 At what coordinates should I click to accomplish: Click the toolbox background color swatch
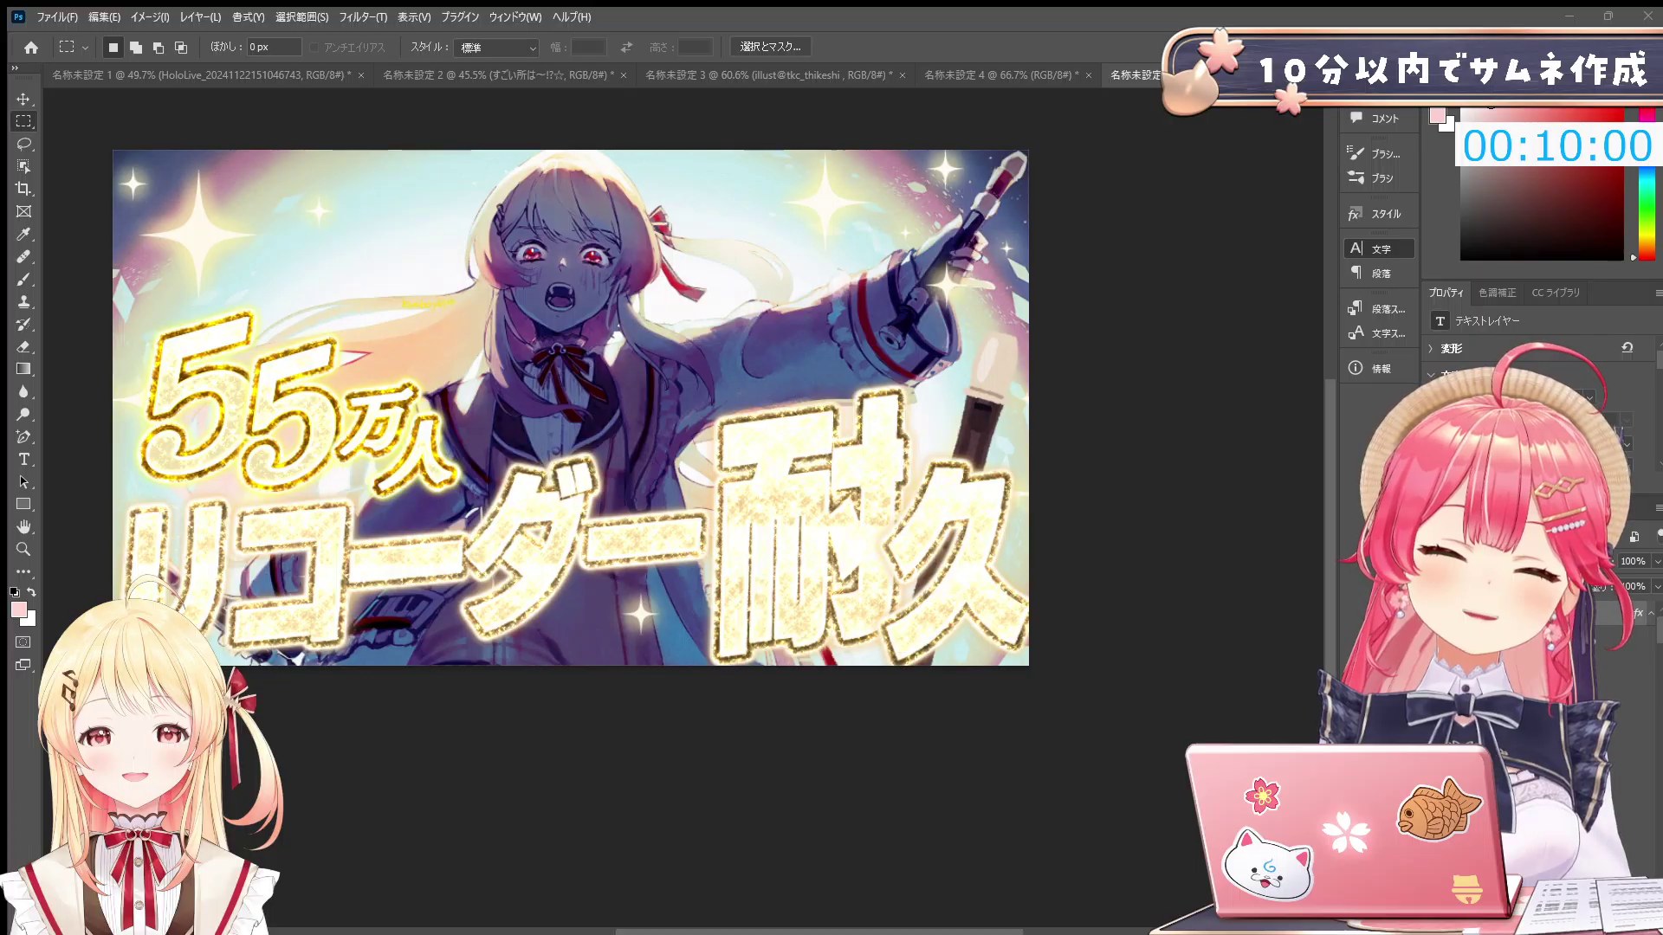[30, 620]
